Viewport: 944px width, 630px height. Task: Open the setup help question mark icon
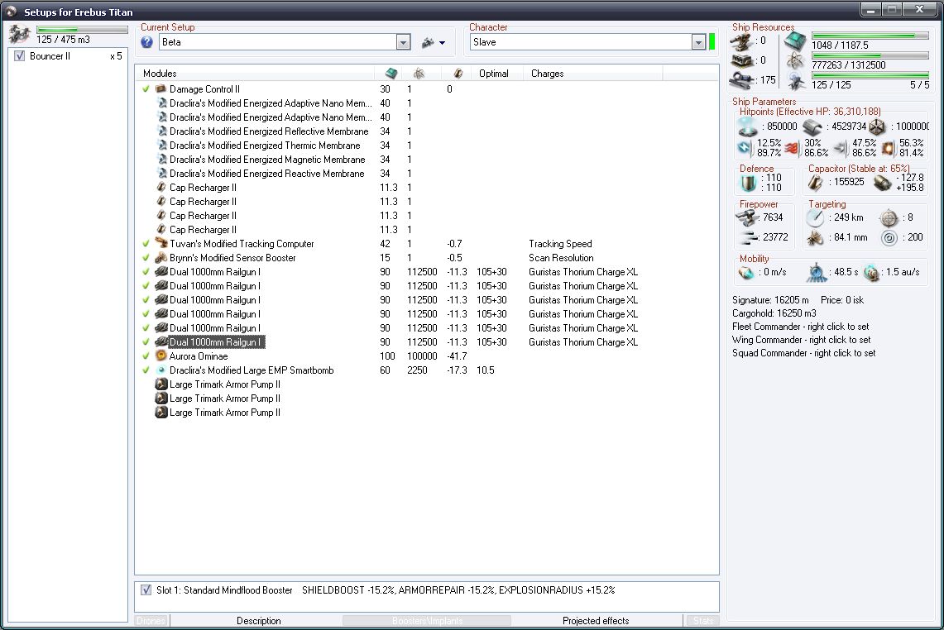click(x=147, y=42)
